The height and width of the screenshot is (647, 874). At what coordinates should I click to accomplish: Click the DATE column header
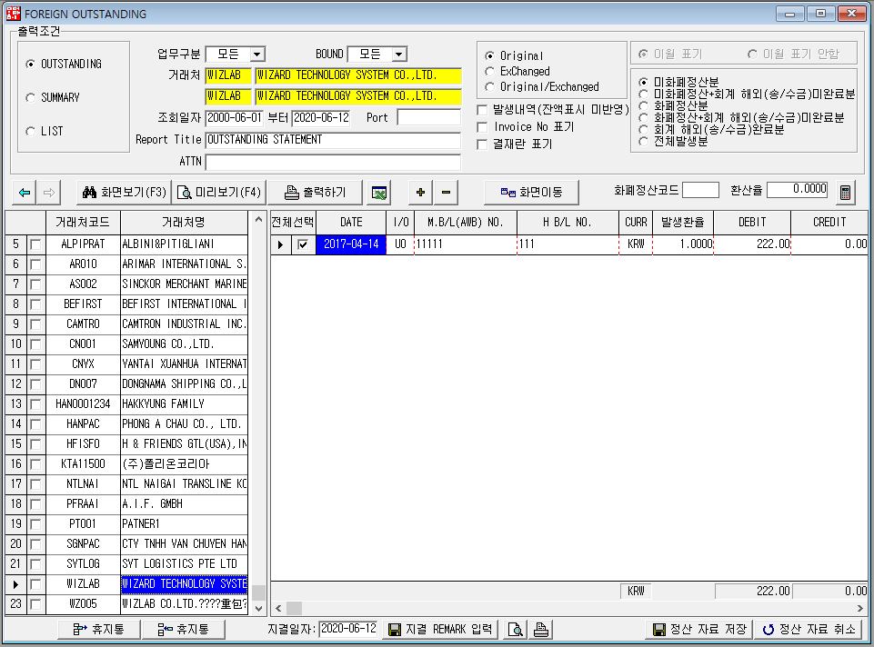click(x=351, y=222)
